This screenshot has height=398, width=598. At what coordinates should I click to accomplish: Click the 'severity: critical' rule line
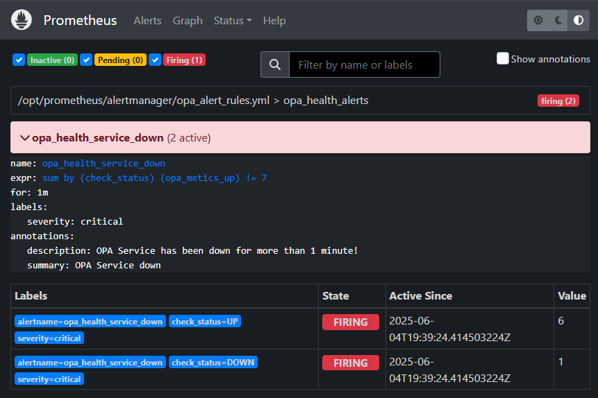75,221
